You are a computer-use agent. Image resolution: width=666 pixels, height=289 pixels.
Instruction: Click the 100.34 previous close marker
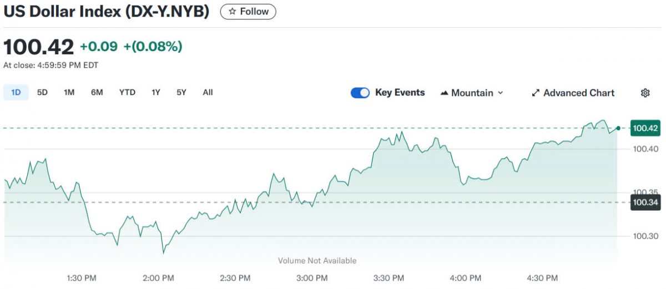pyautogui.click(x=645, y=202)
